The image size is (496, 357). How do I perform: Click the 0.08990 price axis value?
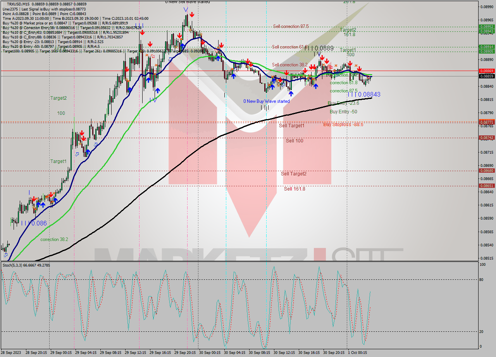coord(487,7)
